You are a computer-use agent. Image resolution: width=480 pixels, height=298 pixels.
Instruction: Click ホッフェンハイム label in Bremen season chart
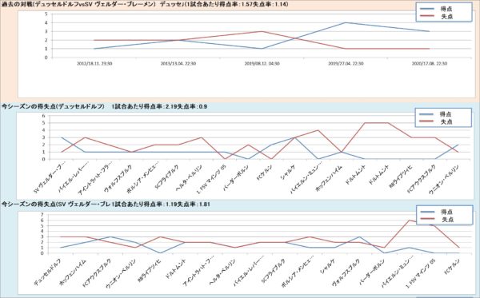tap(74, 272)
